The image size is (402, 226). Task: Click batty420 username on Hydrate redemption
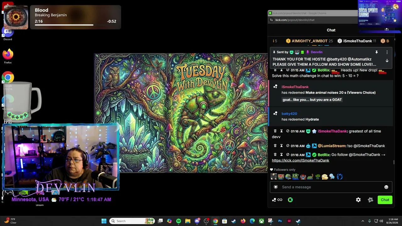[289, 114]
